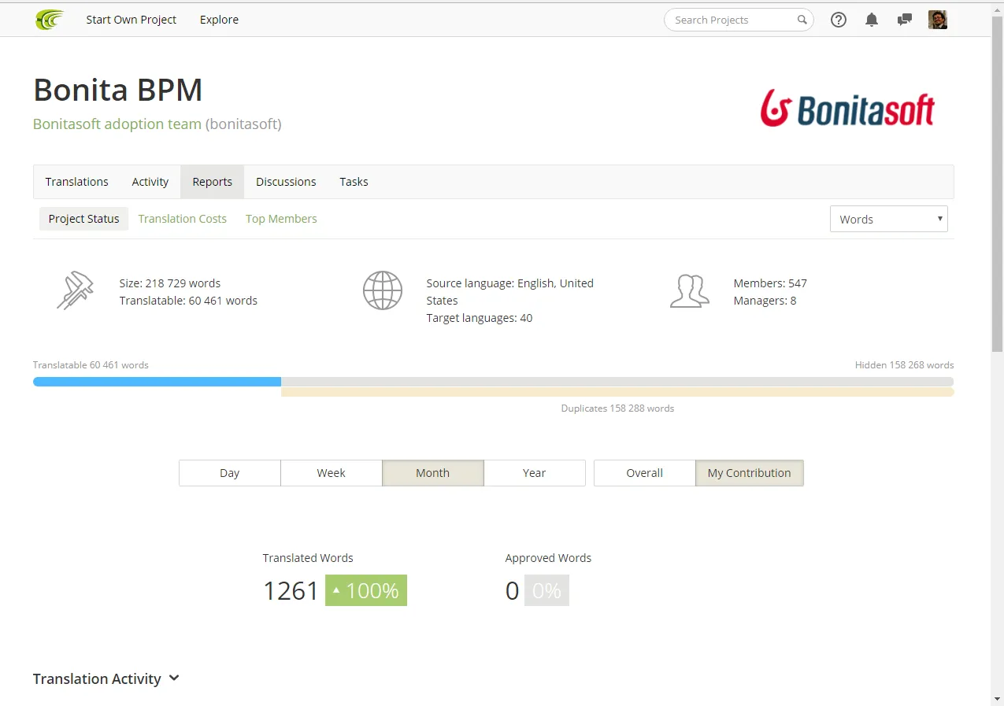Click the Bonitasoft logo image
The width and height of the screenshot is (1004, 706).
pos(847,108)
